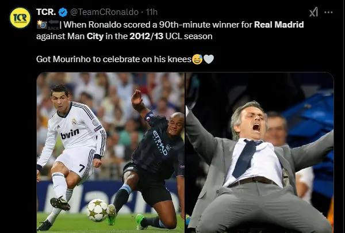View the Mourinho celebrating photo
The height and width of the screenshot is (233, 345).
click(260, 152)
